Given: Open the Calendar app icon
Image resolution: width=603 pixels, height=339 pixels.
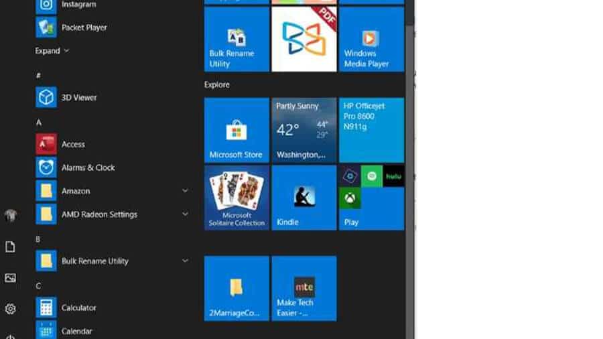Looking at the screenshot, I should [46, 330].
